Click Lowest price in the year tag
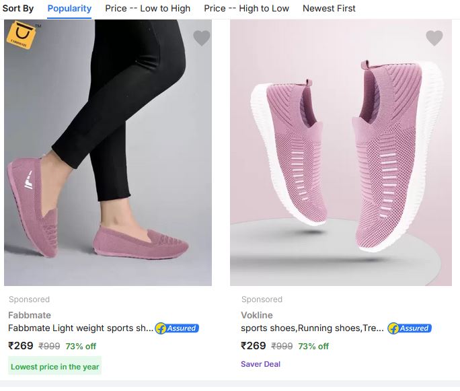The width and height of the screenshot is (460, 391). pos(55,367)
